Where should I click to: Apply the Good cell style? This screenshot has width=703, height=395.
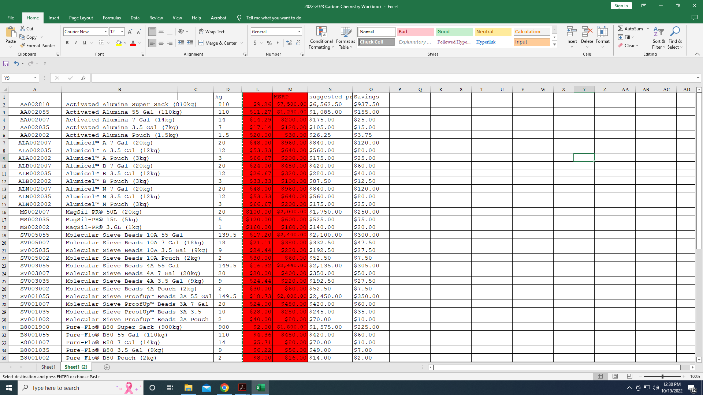(454, 32)
